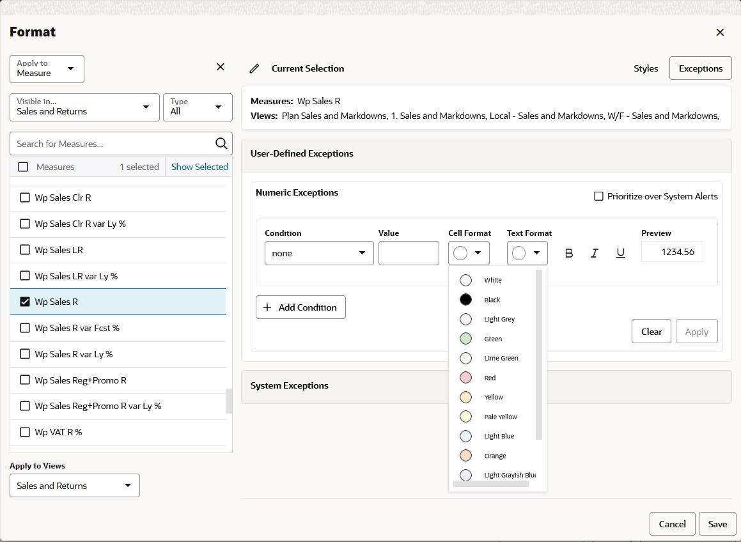Screen dimensions: 741x542
Task: Click inside the Value input field
Action: click(409, 252)
